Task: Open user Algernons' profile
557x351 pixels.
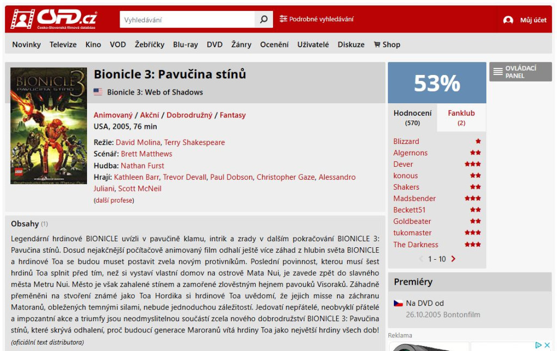Action: [410, 153]
